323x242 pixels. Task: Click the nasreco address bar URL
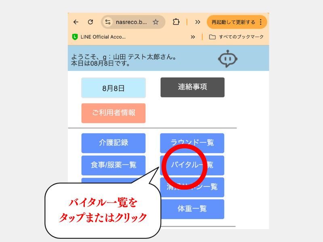131,22
